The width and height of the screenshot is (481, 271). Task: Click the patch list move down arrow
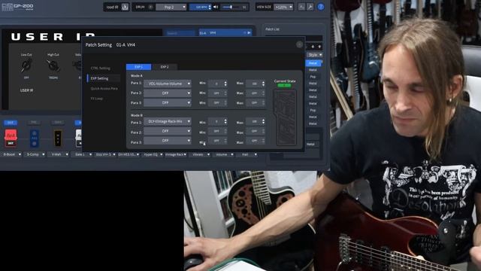click(x=313, y=47)
